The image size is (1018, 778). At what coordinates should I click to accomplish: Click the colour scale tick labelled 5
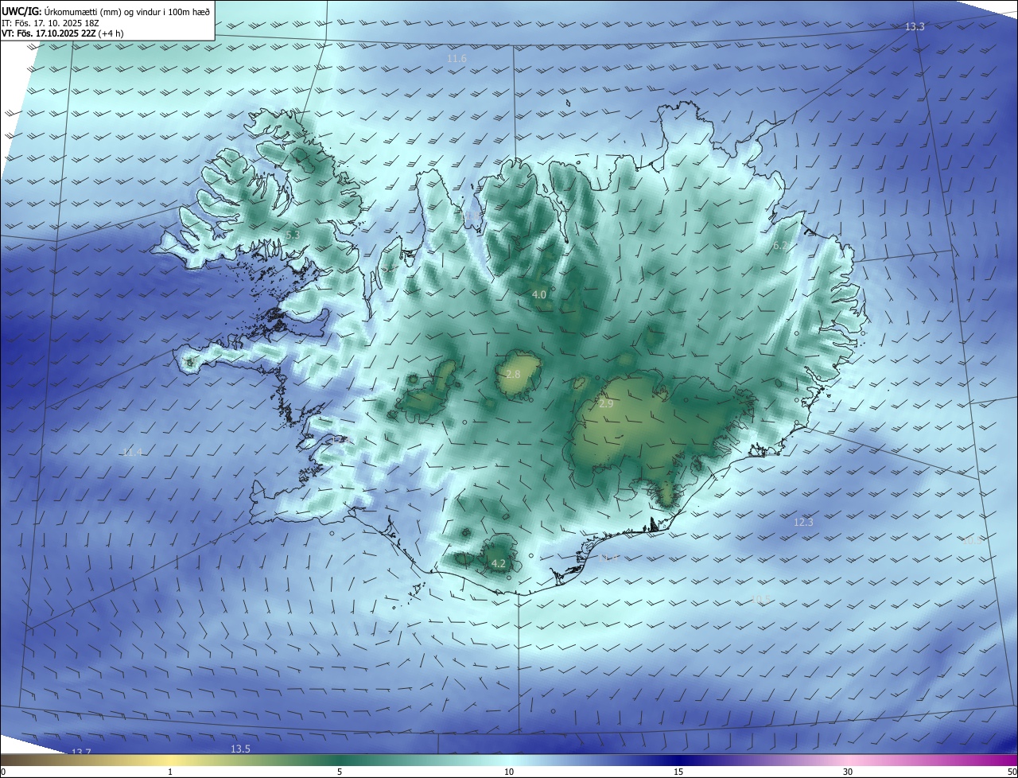click(340, 772)
